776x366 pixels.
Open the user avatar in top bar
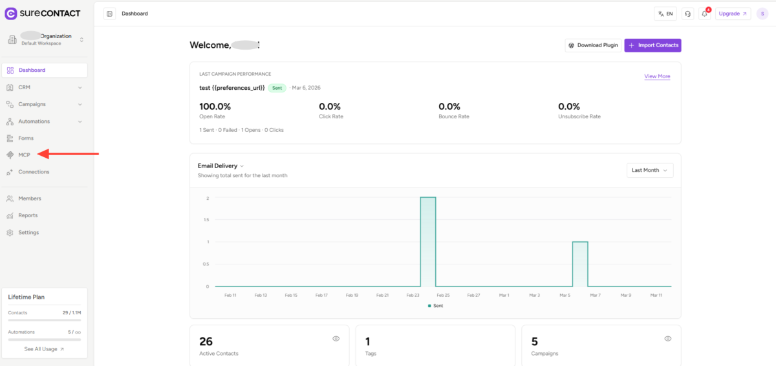coord(762,14)
